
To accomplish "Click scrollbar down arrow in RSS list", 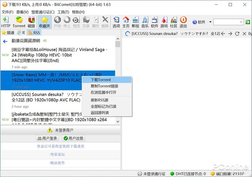I will [x=118, y=122].
